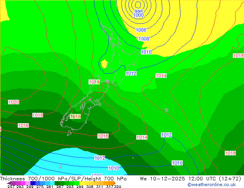This screenshot has width=244, height=188.
Task: Click the 320 legend scale value
Action: pos(117,186)
